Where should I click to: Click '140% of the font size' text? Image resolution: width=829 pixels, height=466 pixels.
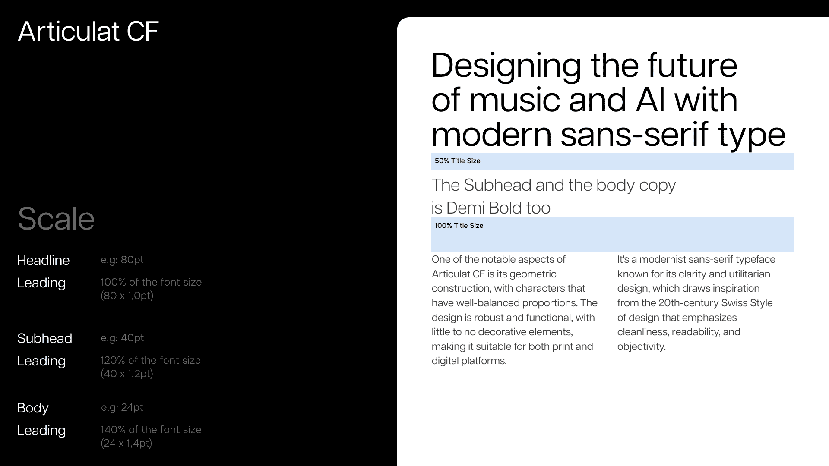(x=151, y=430)
